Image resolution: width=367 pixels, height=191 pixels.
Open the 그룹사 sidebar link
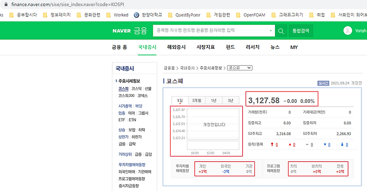coord(143,113)
